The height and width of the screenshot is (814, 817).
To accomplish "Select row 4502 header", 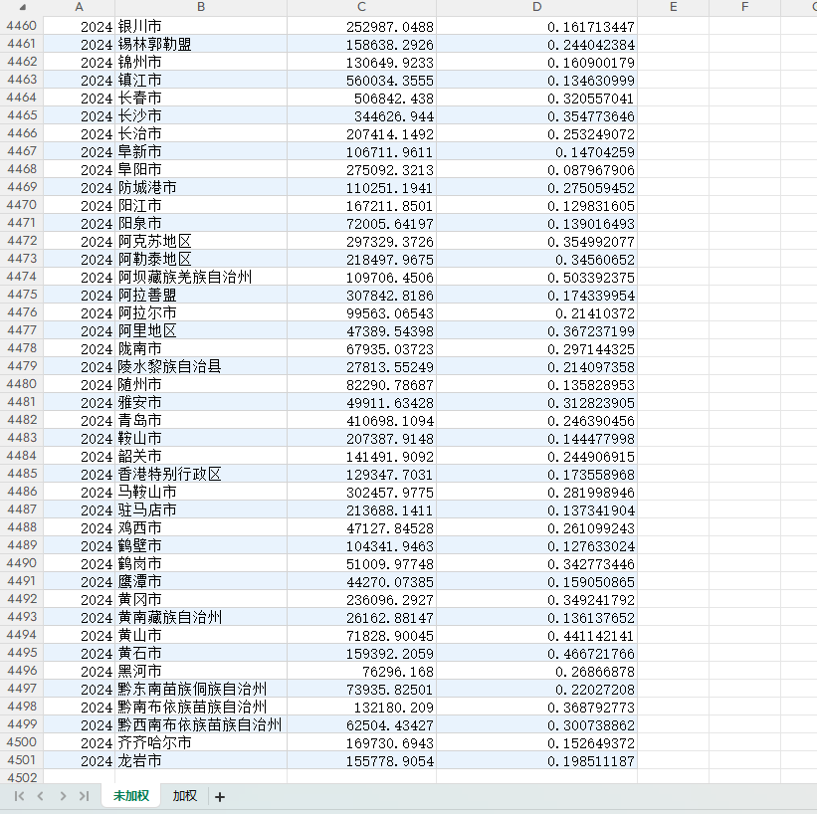I will 21,777.
